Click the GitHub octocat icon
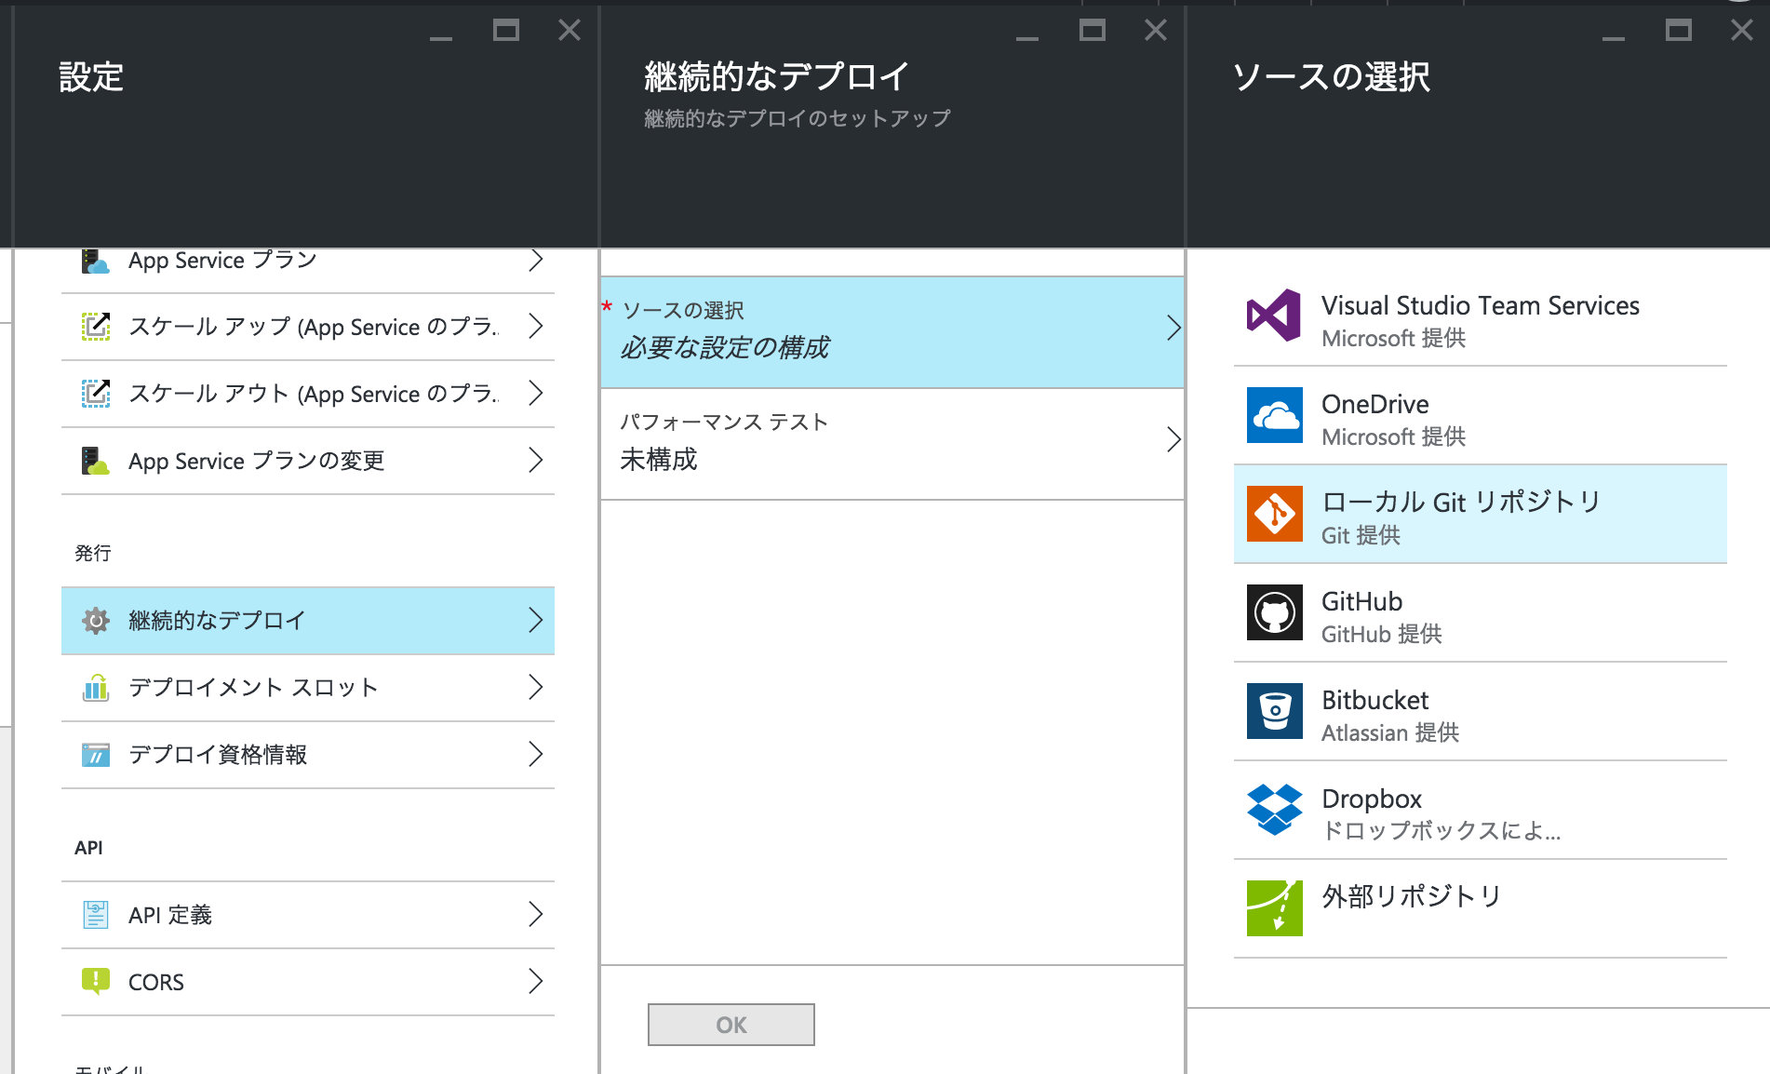Image resolution: width=1770 pixels, height=1074 pixels. tap(1274, 612)
